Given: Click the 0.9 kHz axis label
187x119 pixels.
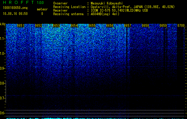Looking at the screenshot, I should click(2, 68).
